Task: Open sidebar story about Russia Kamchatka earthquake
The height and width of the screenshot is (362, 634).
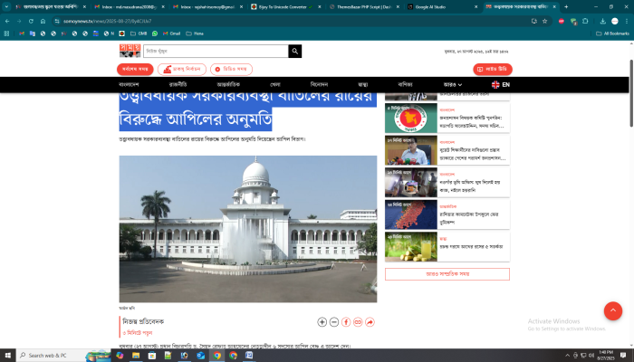Action: click(x=447, y=214)
